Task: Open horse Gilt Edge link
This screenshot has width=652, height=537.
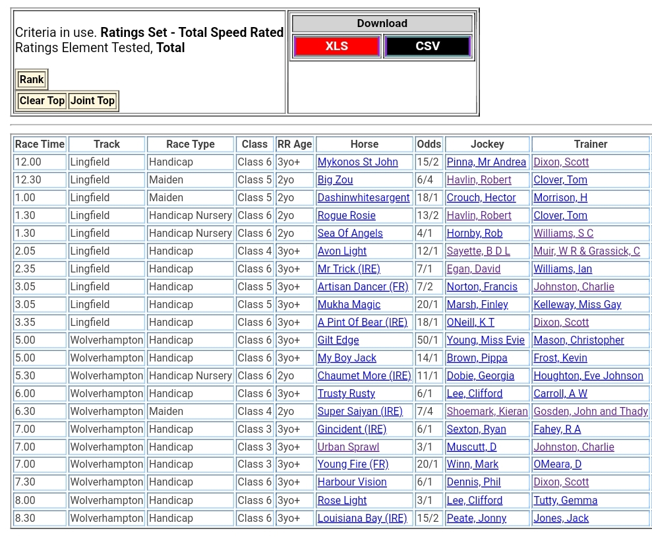Action: (338, 340)
